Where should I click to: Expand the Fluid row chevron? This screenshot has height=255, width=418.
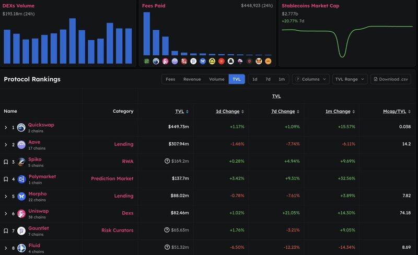click(x=6, y=248)
